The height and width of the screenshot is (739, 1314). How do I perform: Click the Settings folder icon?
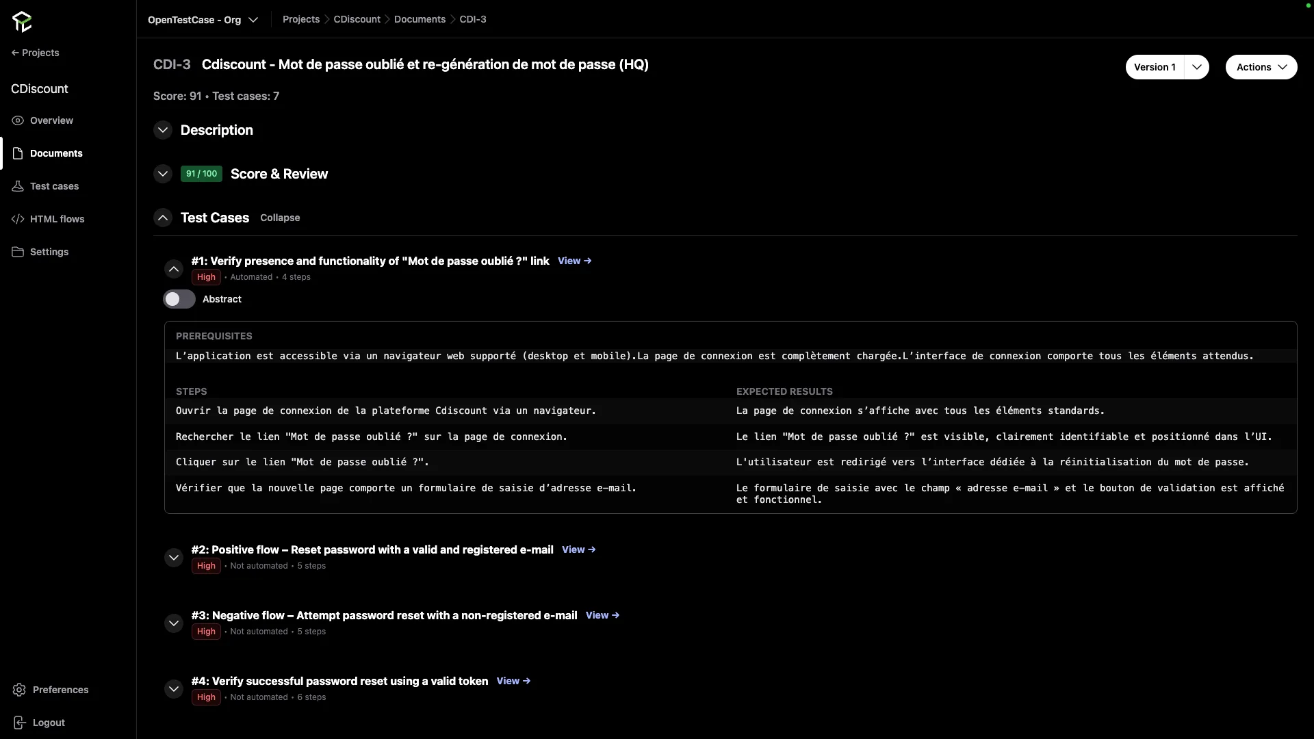18,252
